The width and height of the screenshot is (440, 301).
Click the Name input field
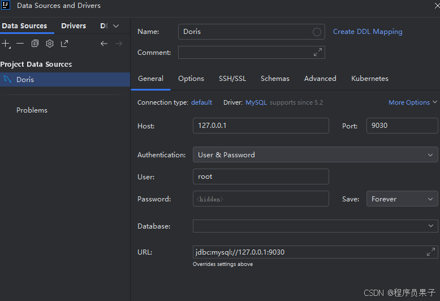(252, 32)
